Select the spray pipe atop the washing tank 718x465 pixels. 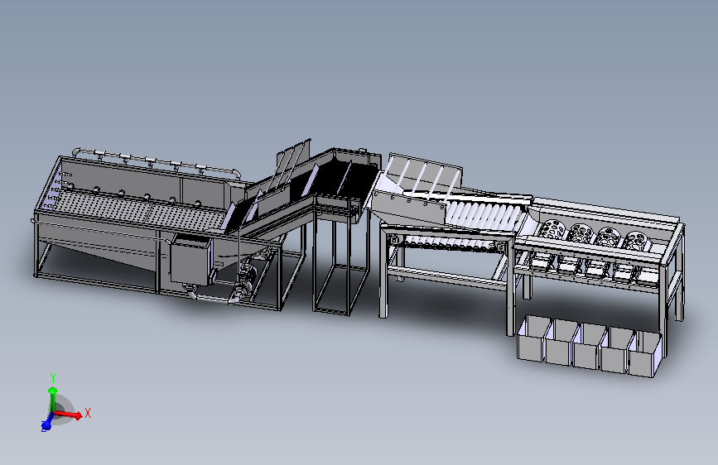(156, 161)
